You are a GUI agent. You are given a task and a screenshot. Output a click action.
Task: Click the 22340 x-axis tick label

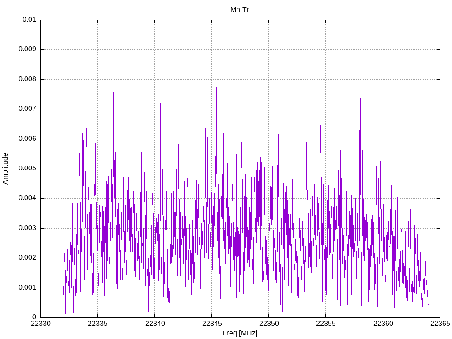[x=154, y=324]
